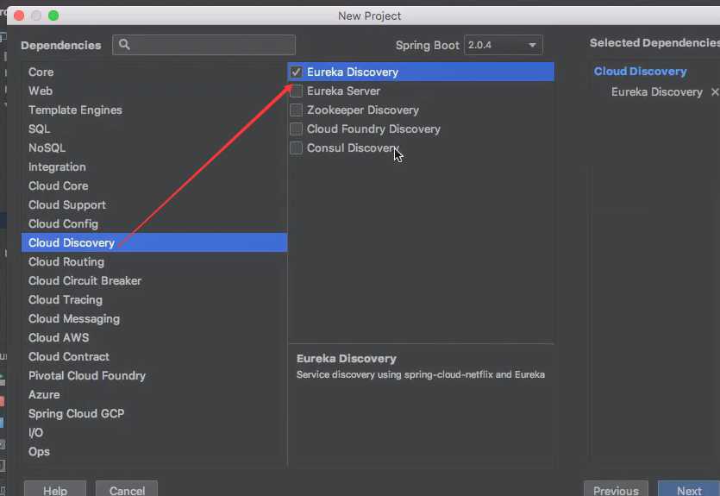This screenshot has width=720, height=496.
Task: Select the Cloud Circuit Breaker category
Action: (153, 280)
